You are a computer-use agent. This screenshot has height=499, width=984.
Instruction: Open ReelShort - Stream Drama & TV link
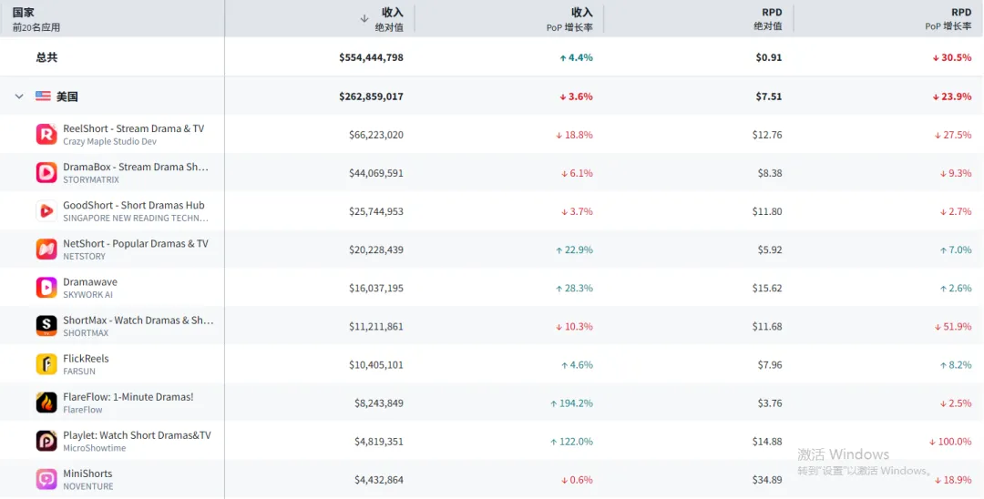click(133, 128)
